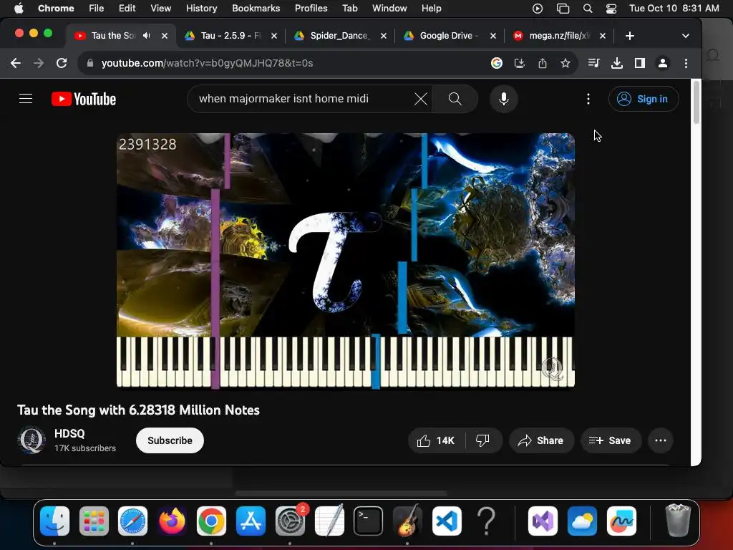Open Chrome media controls icon
The width and height of the screenshot is (733, 550).
click(x=593, y=63)
